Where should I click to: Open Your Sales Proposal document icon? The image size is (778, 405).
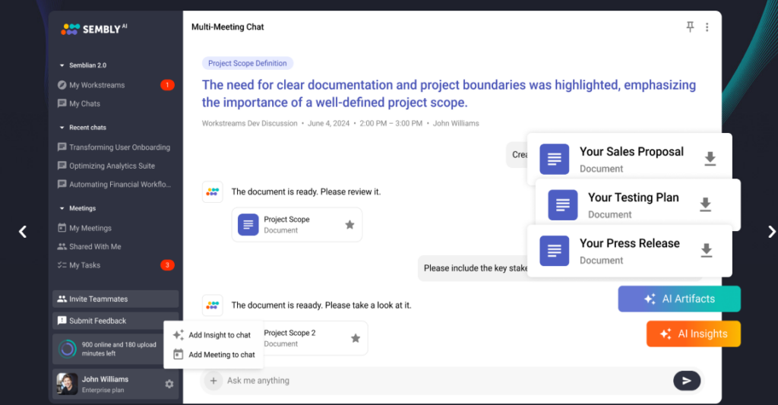click(x=554, y=159)
